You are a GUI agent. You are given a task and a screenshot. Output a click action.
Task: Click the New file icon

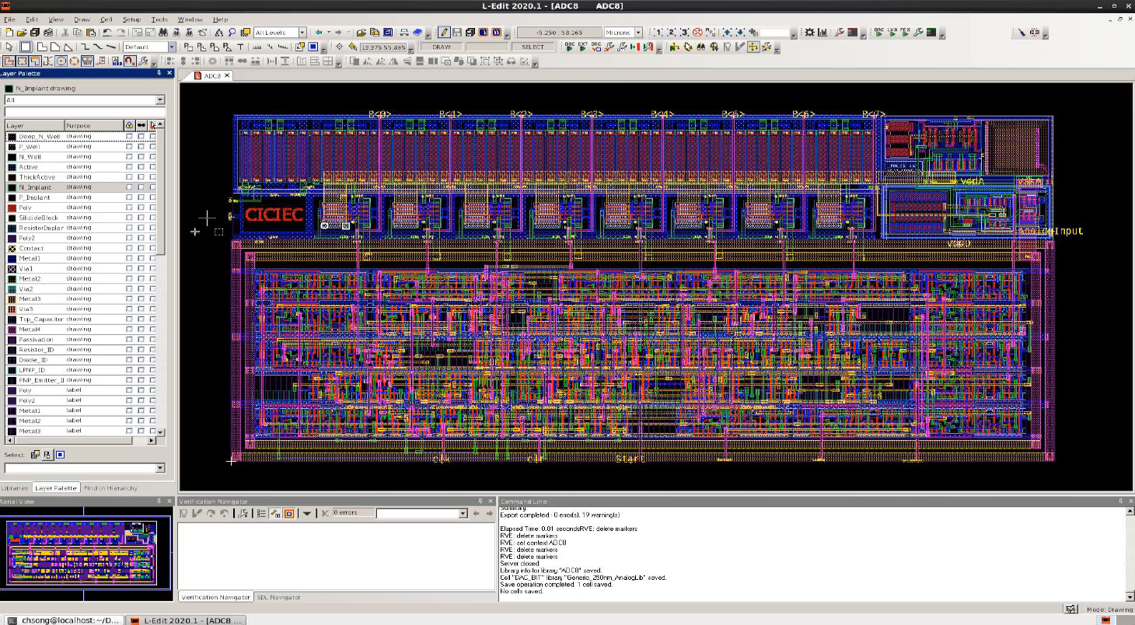pos(9,33)
